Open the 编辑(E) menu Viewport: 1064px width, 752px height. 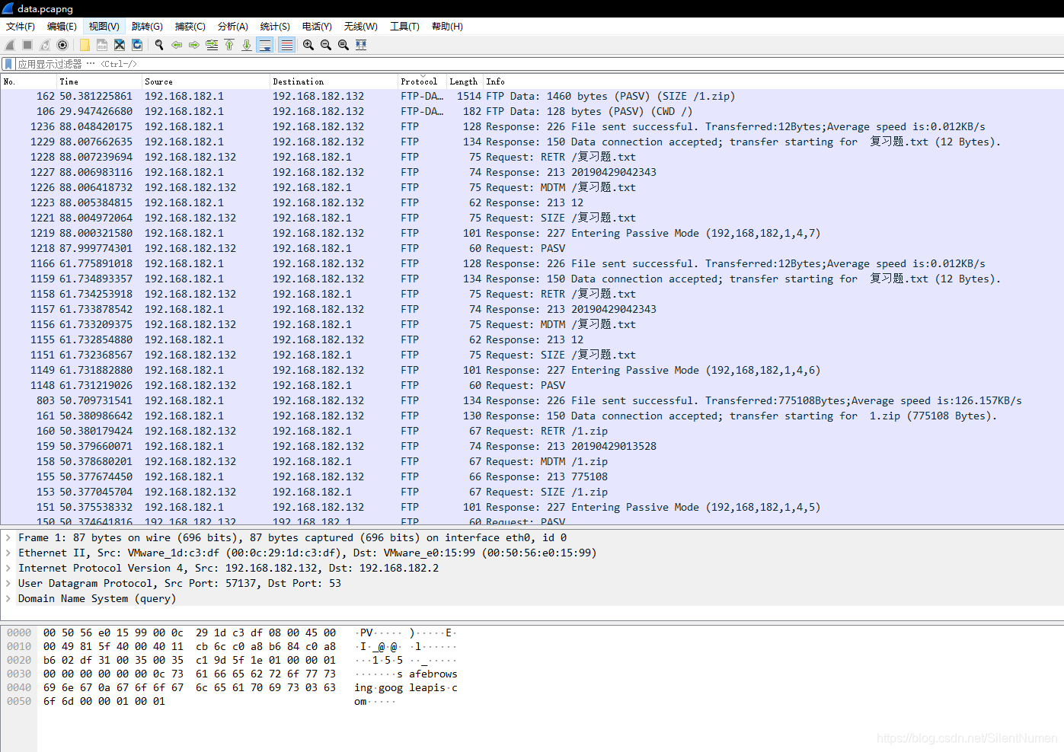tap(62, 26)
